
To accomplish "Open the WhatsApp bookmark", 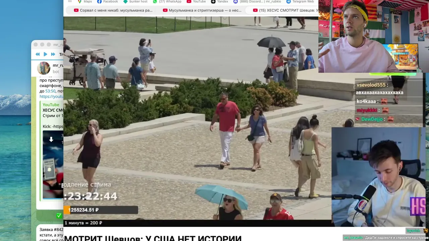I will 167,2.
